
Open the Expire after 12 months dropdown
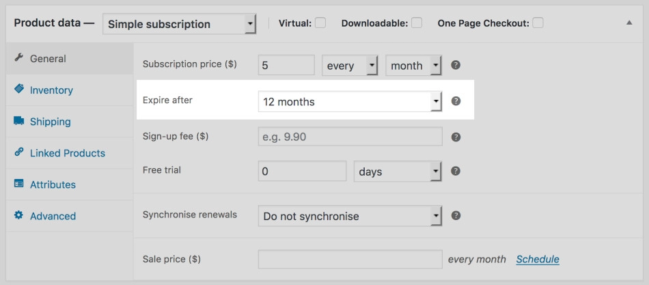[350, 101]
